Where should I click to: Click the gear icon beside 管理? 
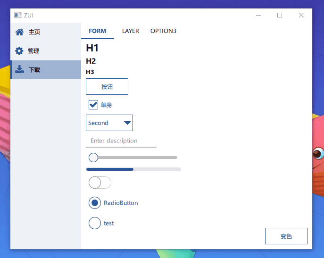pyautogui.click(x=19, y=51)
